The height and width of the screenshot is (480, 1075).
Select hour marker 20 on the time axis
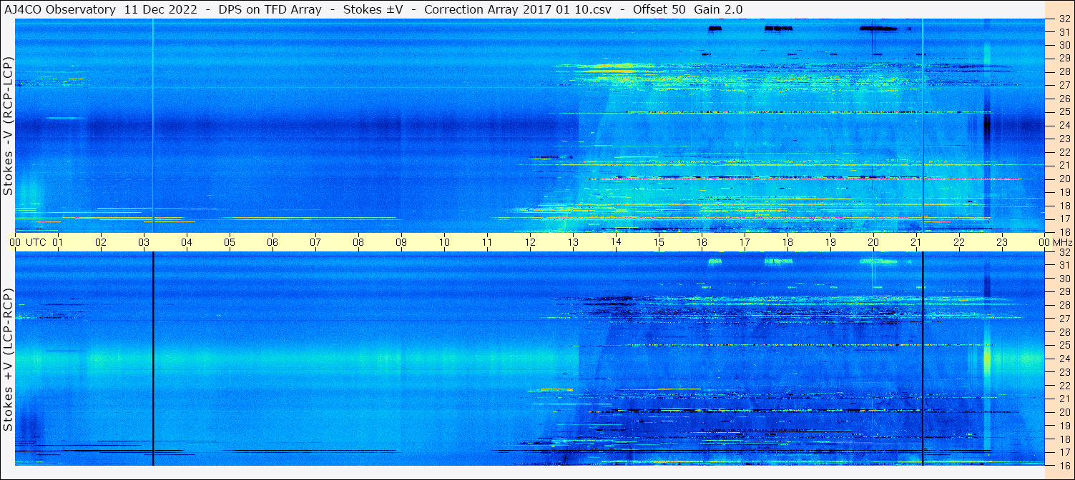[873, 242]
